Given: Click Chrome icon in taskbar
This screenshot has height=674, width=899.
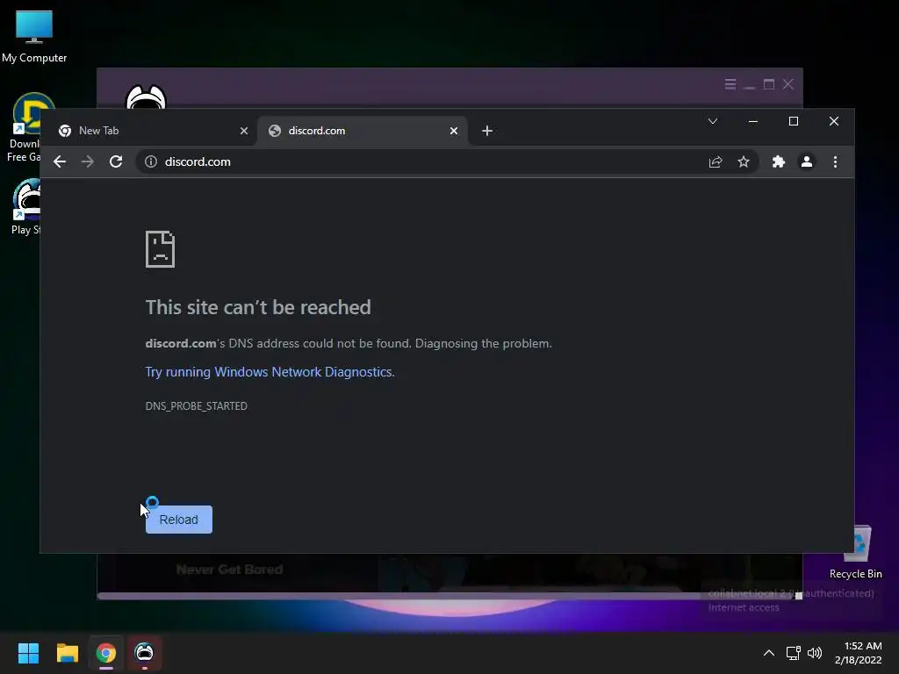Looking at the screenshot, I should click(x=106, y=653).
